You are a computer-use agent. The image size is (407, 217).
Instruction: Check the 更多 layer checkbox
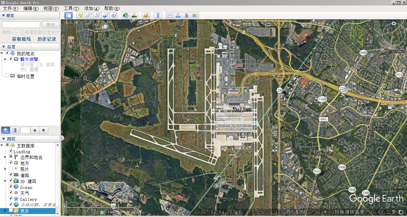click(11, 210)
